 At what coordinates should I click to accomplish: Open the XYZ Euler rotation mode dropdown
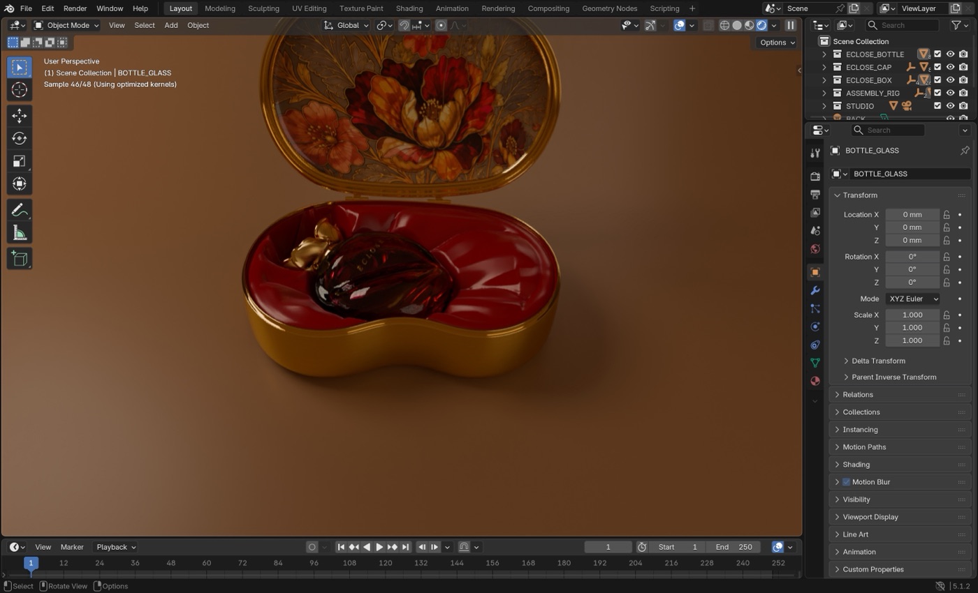[912, 299]
